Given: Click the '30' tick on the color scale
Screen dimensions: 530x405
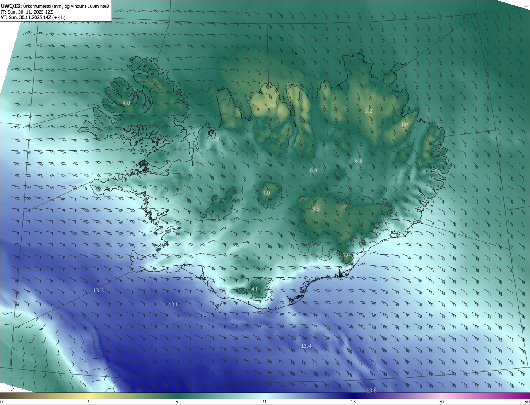Looking at the screenshot, I should click(441, 402).
